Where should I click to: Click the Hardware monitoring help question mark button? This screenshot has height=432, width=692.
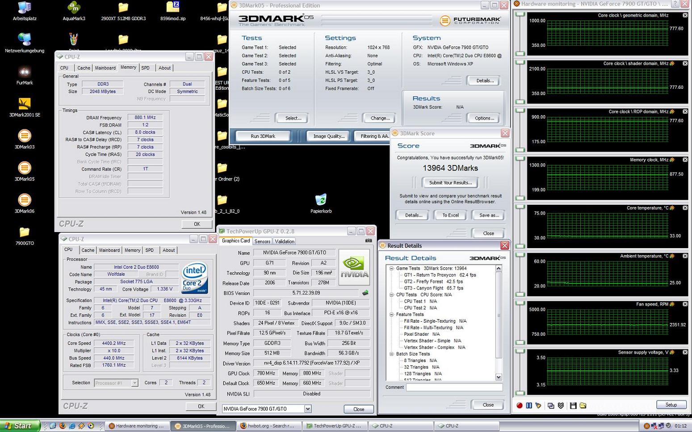675,4
